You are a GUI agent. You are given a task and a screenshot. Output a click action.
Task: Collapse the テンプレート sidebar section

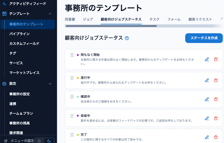(x=50, y=14)
